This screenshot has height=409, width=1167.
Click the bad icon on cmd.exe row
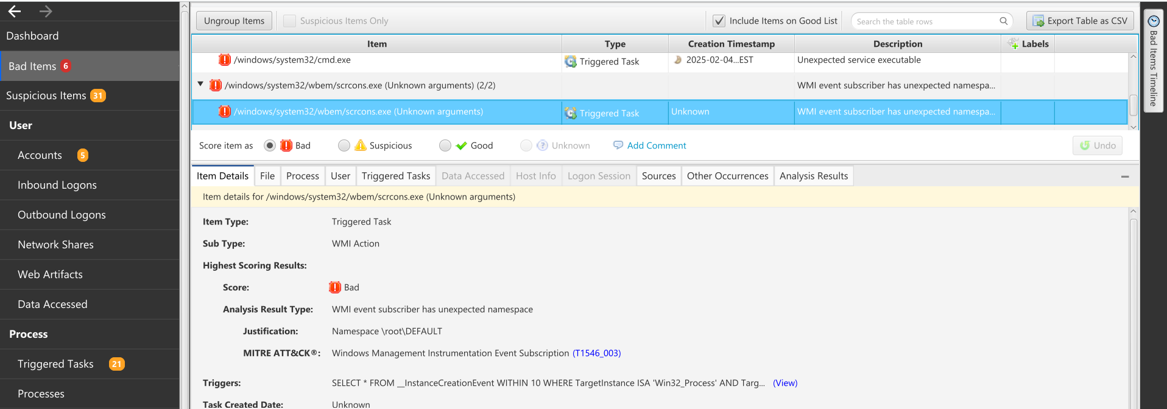click(225, 60)
